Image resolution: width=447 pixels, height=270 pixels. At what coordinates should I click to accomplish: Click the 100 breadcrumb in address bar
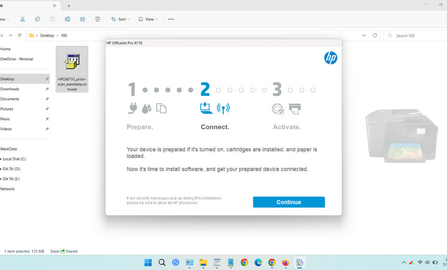tap(64, 36)
